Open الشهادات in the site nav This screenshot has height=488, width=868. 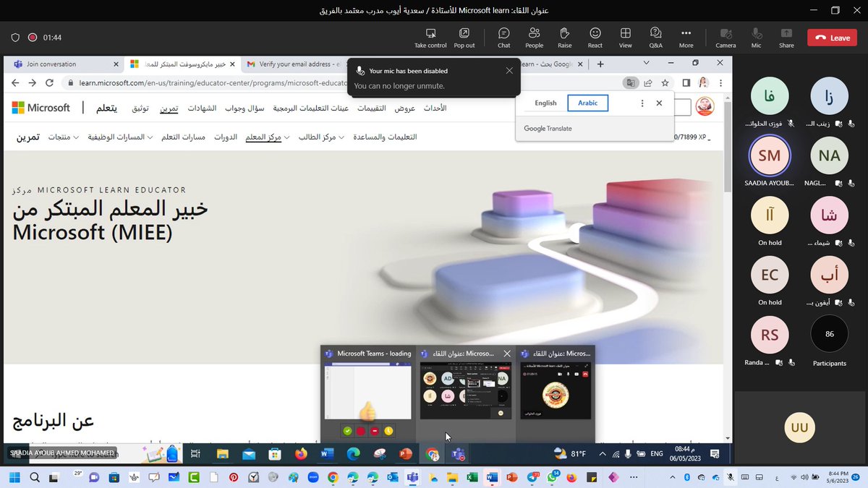tap(202, 108)
